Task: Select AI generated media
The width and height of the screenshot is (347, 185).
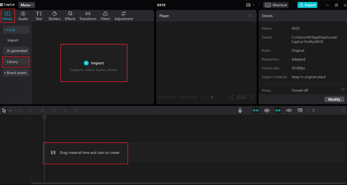Action: [x=16, y=51]
